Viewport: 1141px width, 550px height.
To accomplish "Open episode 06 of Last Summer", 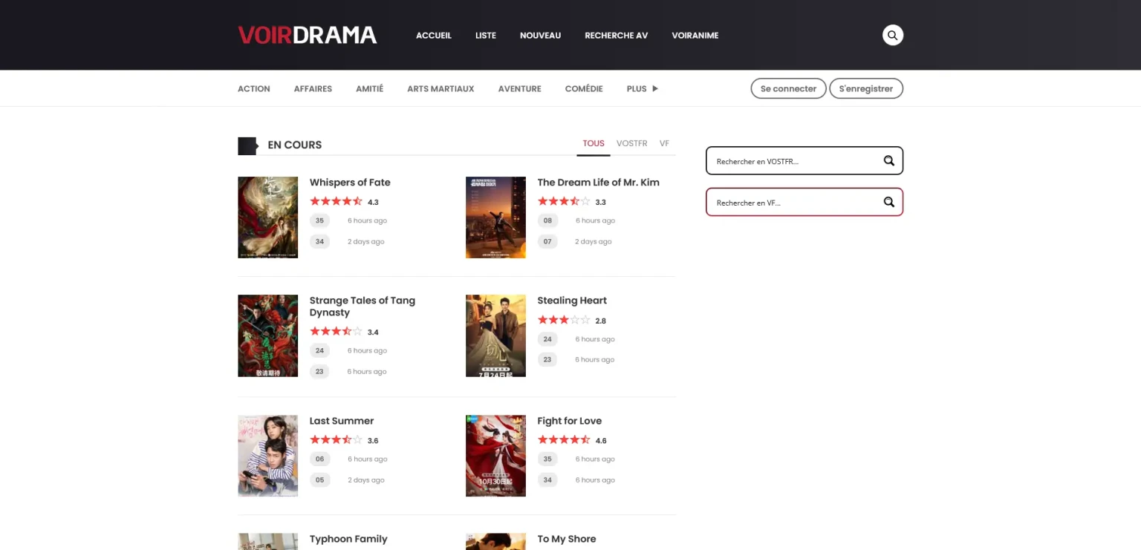I will 319,459.
